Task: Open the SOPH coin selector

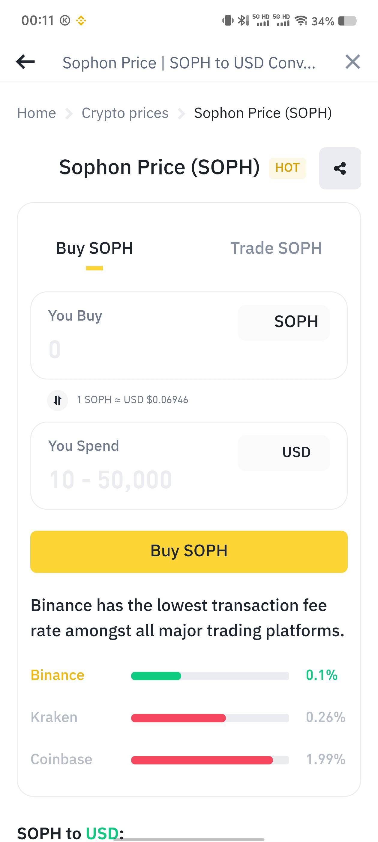Action: click(x=284, y=323)
